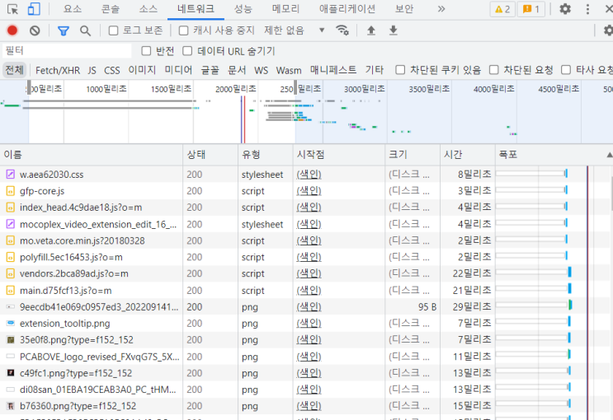
Task: Select the 전체 filter type
Action: [x=15, y=70]
